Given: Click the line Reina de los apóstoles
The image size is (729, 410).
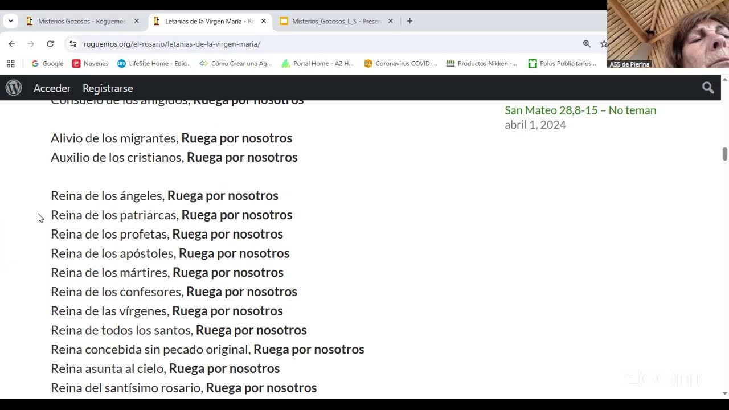Looking at the screenshot, I should (x=170, y=253).
